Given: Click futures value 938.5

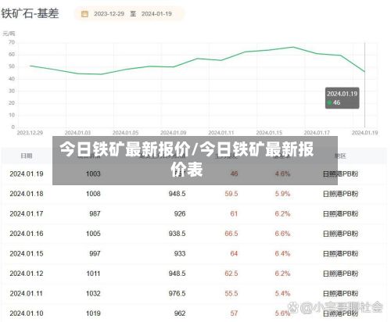Looking at the screenshot, I should coord(177,234).
